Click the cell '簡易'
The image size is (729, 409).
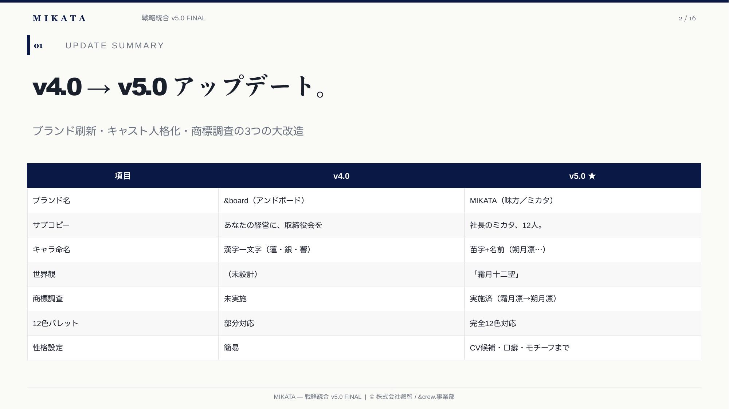(341, 348)
